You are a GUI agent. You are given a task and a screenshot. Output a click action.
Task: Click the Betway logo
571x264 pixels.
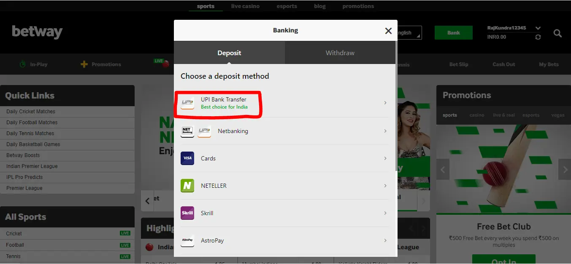pyautogui.click(x=37, y=32)
